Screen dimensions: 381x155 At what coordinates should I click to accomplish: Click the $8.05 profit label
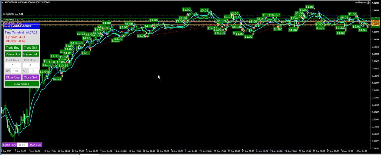click(236, 27)
